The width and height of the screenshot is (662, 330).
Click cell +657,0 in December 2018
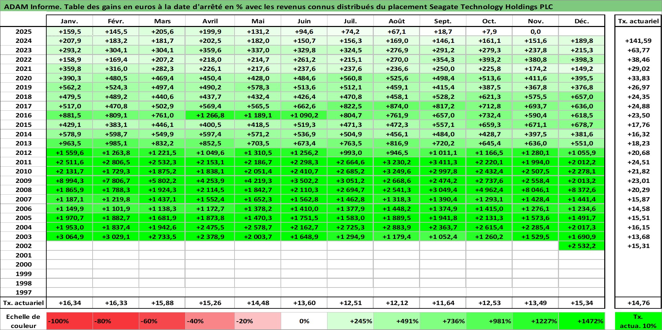click(x=582, y=97)
